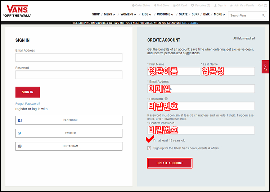Expand the MORE dropdown arrow

tap(224, 15)
